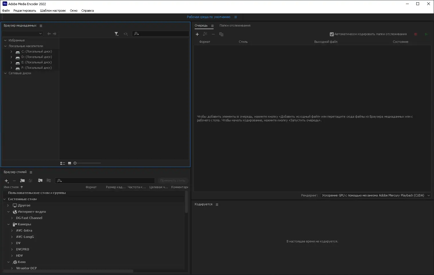Open the renderer dropdown with Mercury Playback CUDA
The height and width of the screenshot is (275, 434).
point(375,196)
